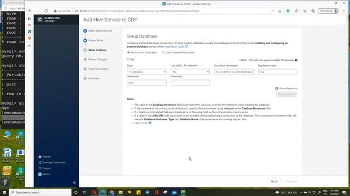Open Support menu in the sidebar
The width and height of the screenshot is (350, 196).
[x=45, y=168]
